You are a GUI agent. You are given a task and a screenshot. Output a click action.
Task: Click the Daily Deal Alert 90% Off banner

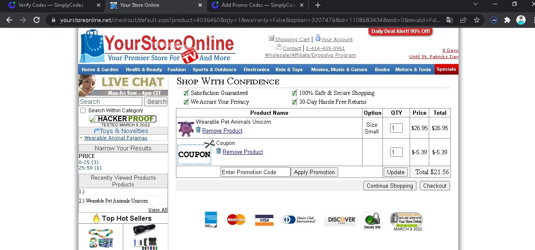click(400, 31)
